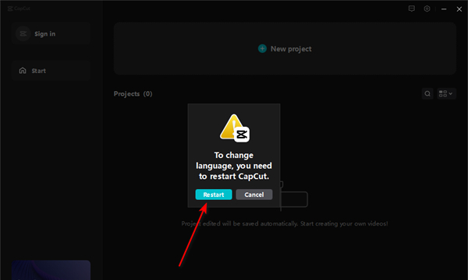The height and width of the screenshot is (280, 468).
Task: Create a New project
Action: tap(285, 48)
